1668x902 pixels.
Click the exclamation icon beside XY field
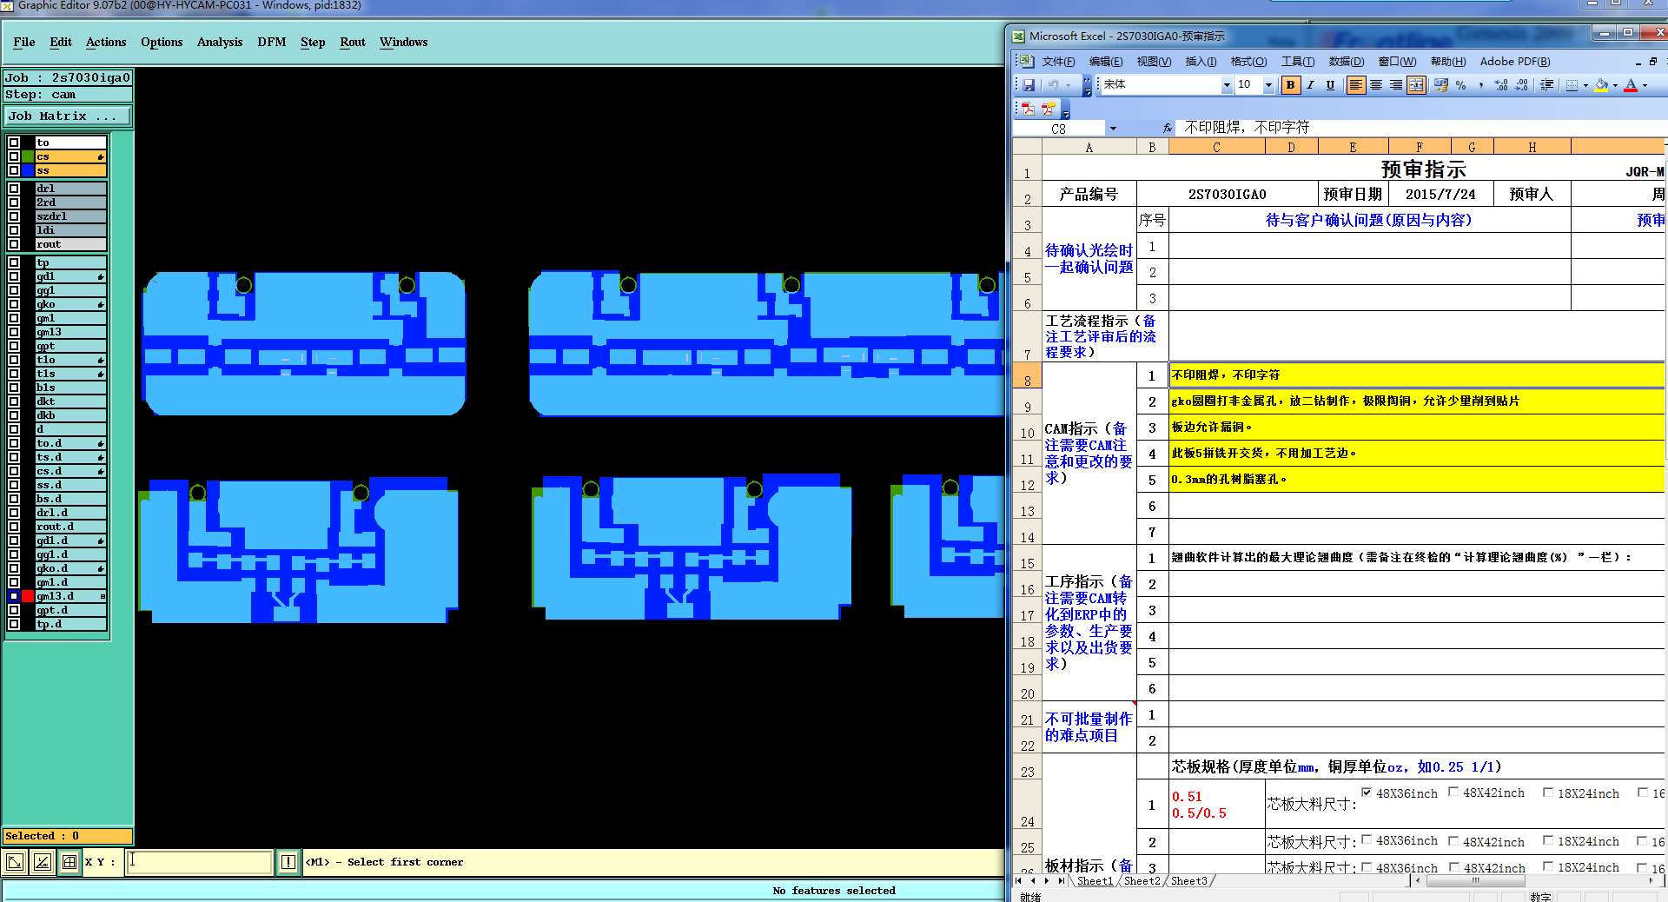click(288, 862)
